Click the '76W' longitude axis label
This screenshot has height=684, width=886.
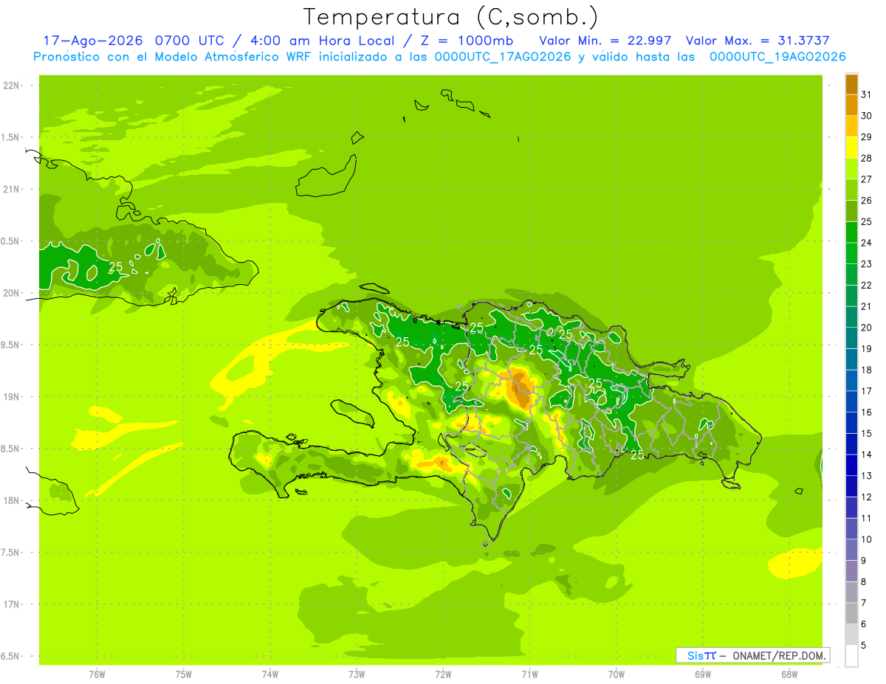[x=97, y=674]
